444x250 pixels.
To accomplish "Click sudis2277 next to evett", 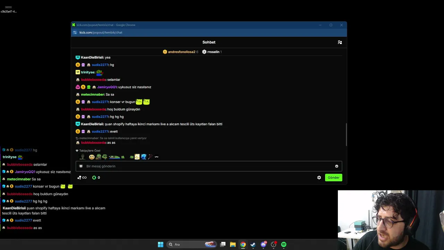I will 100,131.
